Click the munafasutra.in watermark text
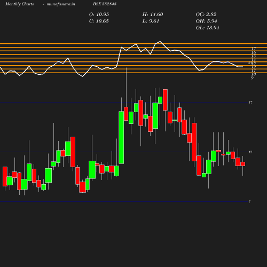Image resolution: width=267 pixels, height=267 pixels. 61,4
